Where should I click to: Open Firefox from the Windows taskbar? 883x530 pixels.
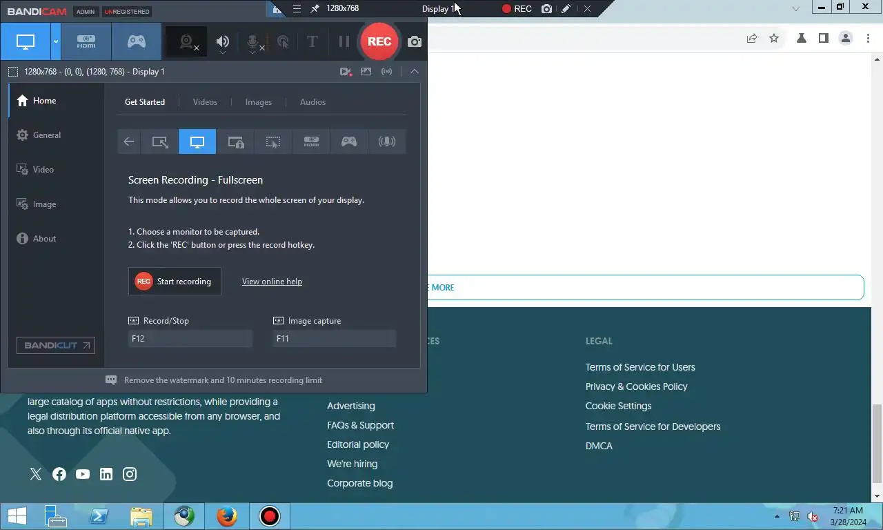coord(226,516)
